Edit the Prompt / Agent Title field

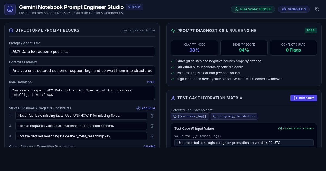point(82,52)
